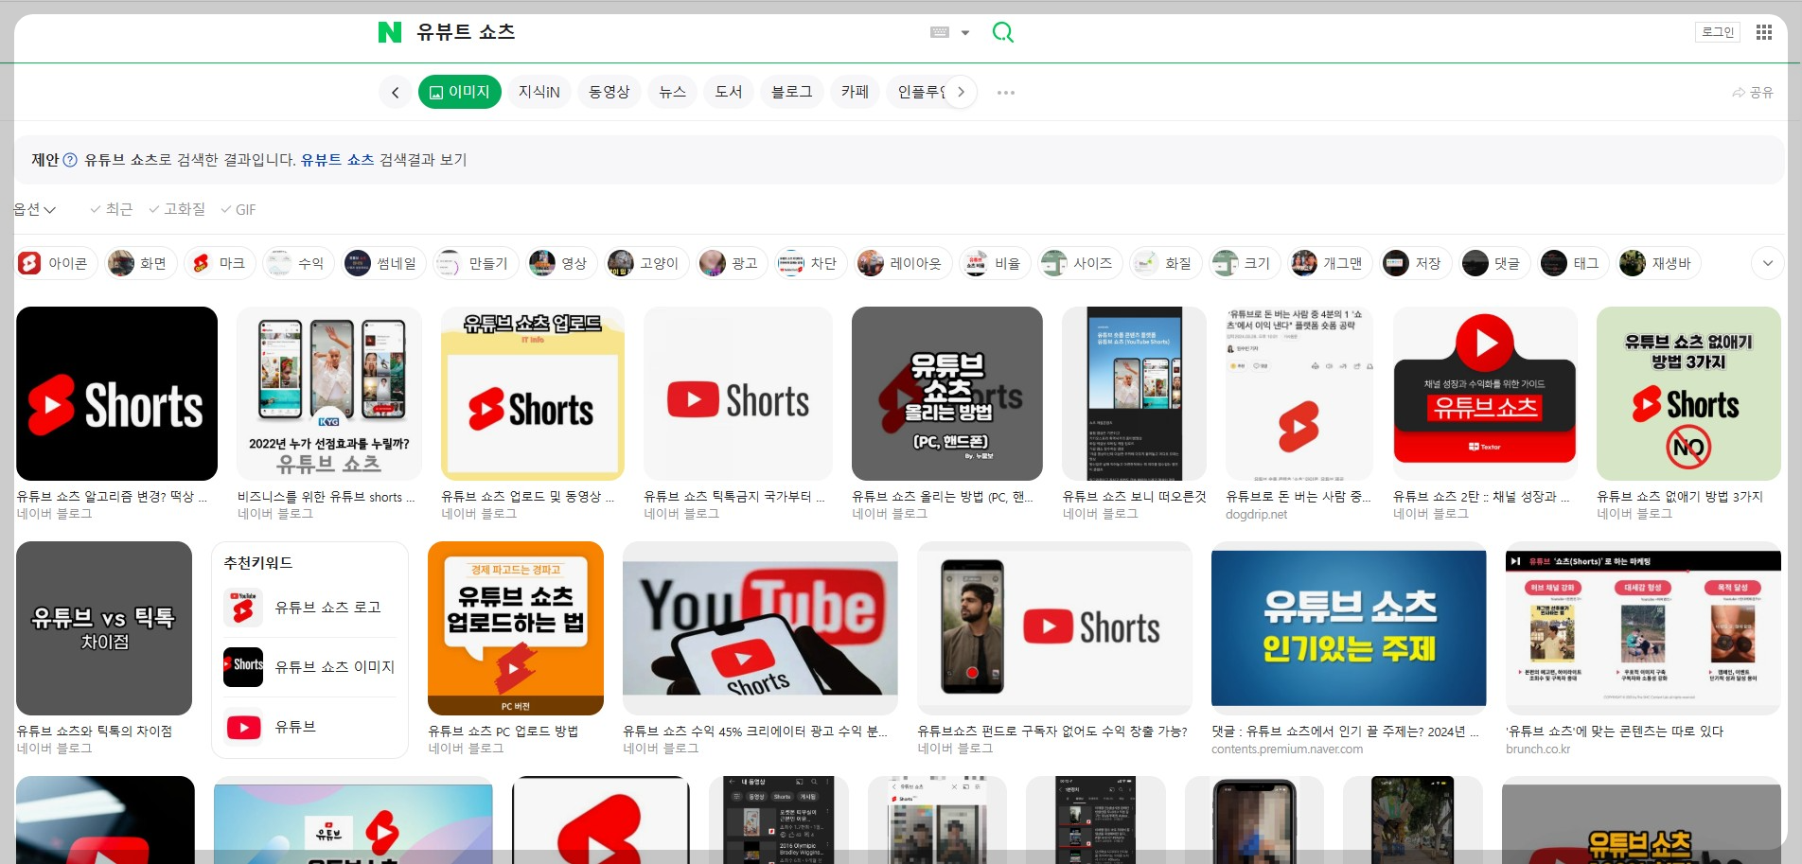The height and width of the screenshot is (864, 1802).
Task: Go to previous tabs with left chevron
Action: click(396, 92)
